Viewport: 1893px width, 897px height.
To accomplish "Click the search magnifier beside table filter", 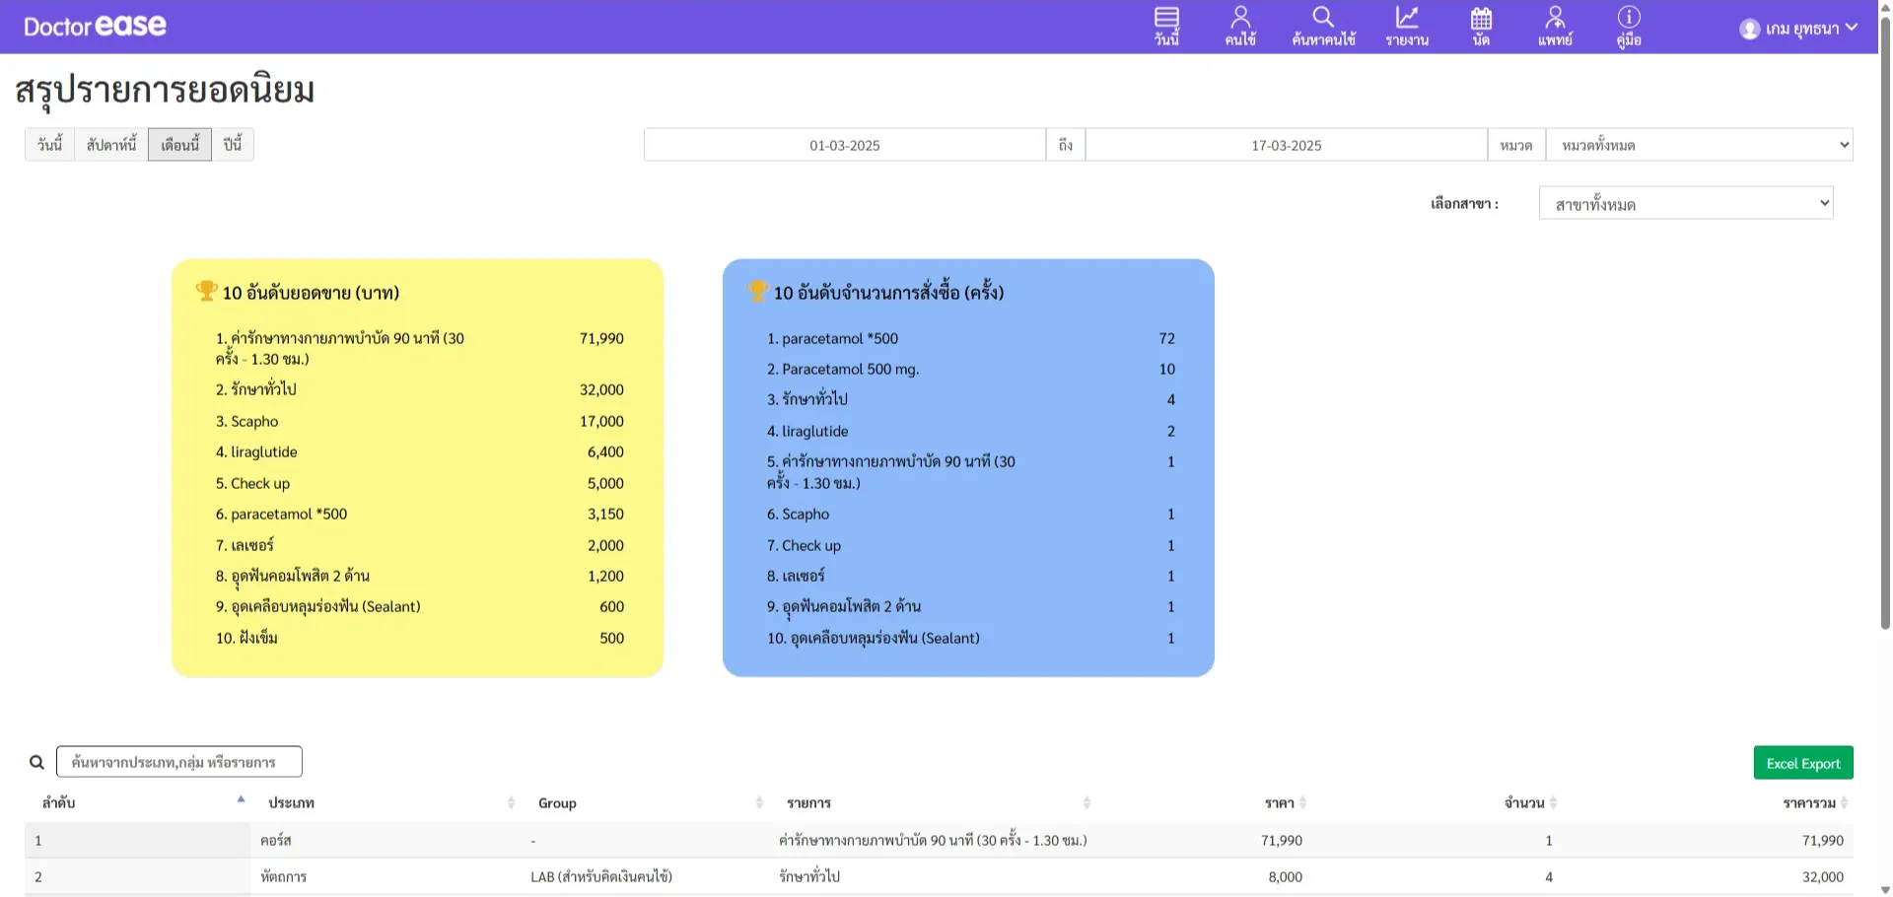I will [36, 762].
